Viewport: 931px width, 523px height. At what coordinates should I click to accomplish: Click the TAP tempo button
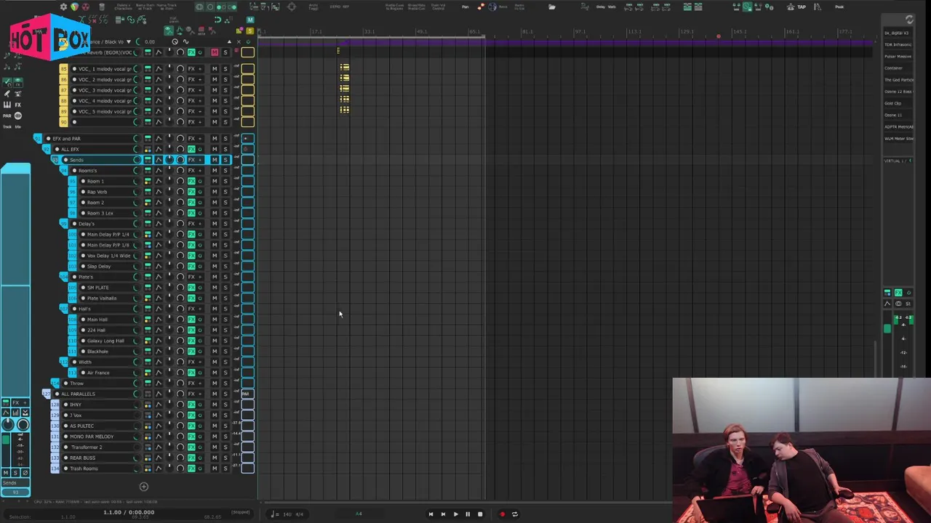(802, 7)
